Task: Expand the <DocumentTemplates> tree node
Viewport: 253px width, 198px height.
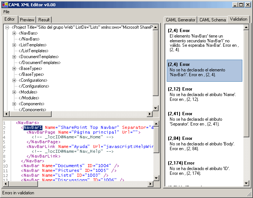Action: click(x=14, y=57)
